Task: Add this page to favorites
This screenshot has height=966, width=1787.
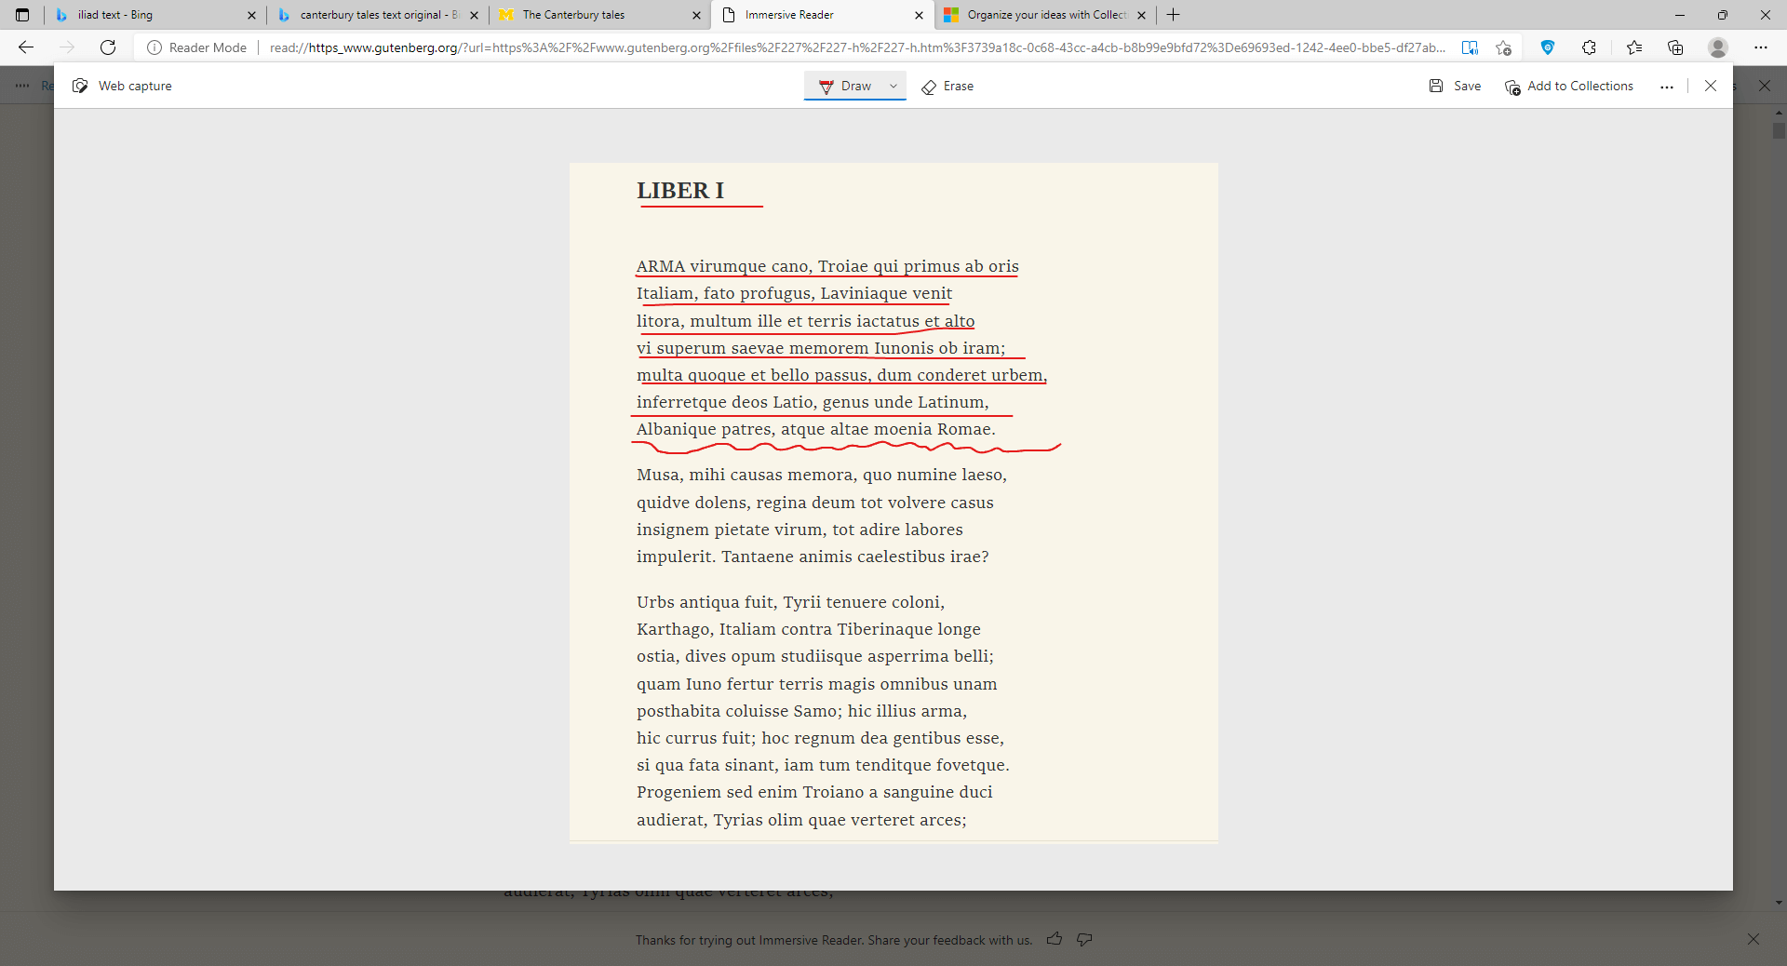Action: [1503, 47]
